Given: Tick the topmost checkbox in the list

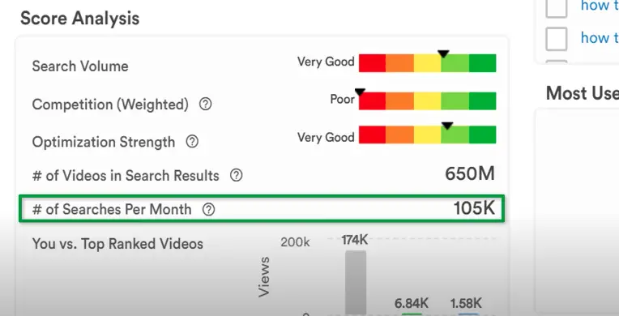Looking at the screenshot, I should click(x=557, y=8).
